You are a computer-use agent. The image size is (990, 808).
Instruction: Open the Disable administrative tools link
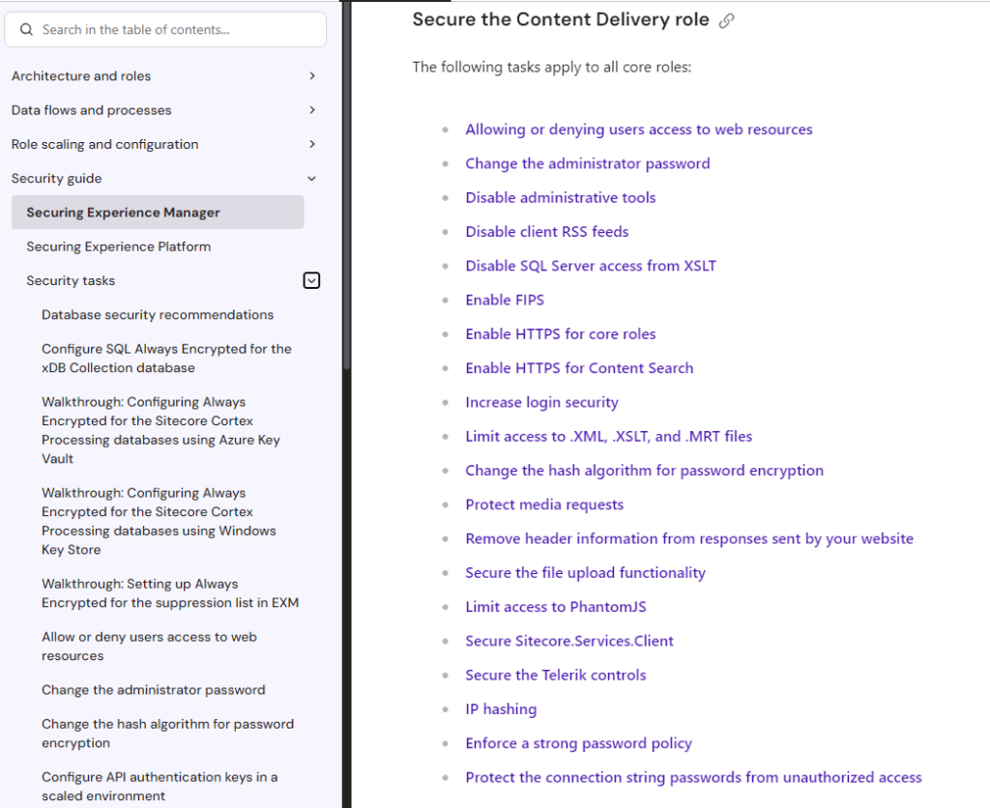[560, 197]
